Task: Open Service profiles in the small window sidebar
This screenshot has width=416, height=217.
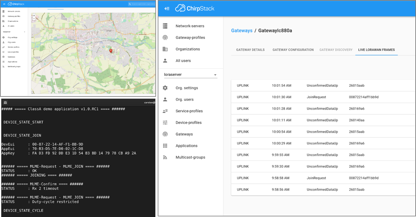Action: [x=14, y=47]
